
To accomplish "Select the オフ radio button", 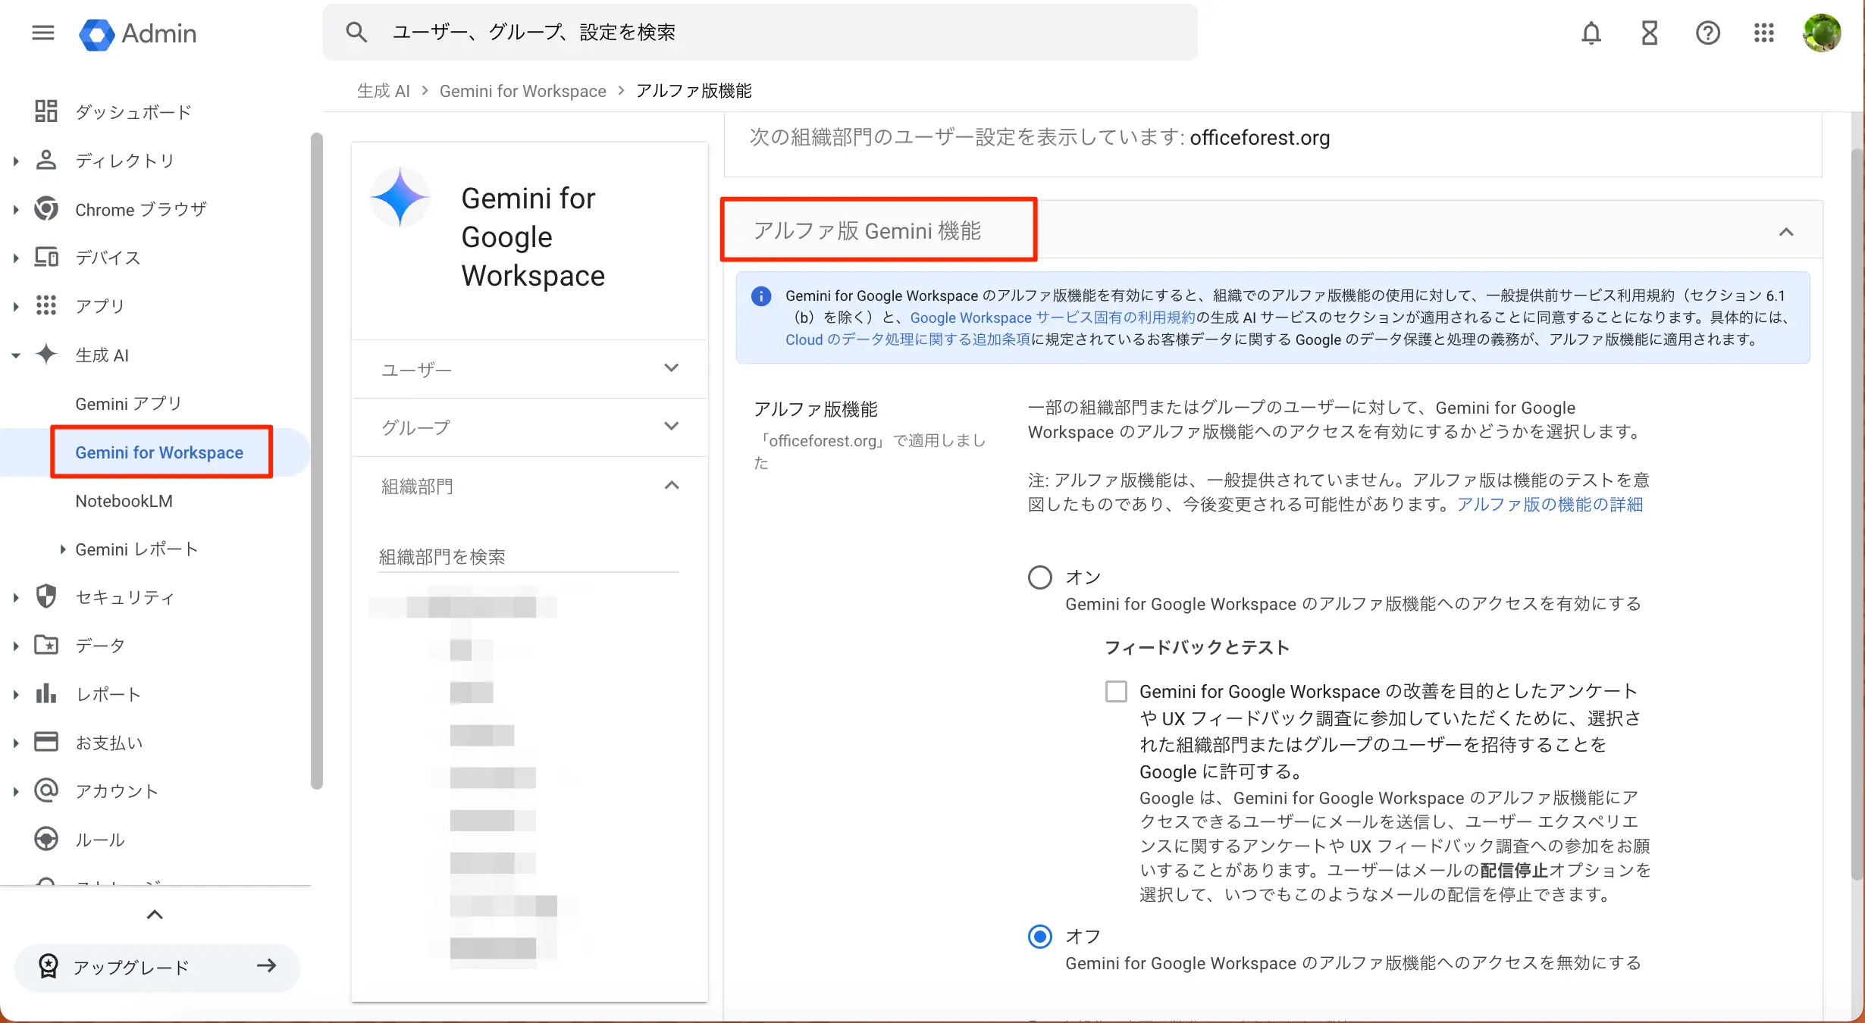I will click(1039, 937).
